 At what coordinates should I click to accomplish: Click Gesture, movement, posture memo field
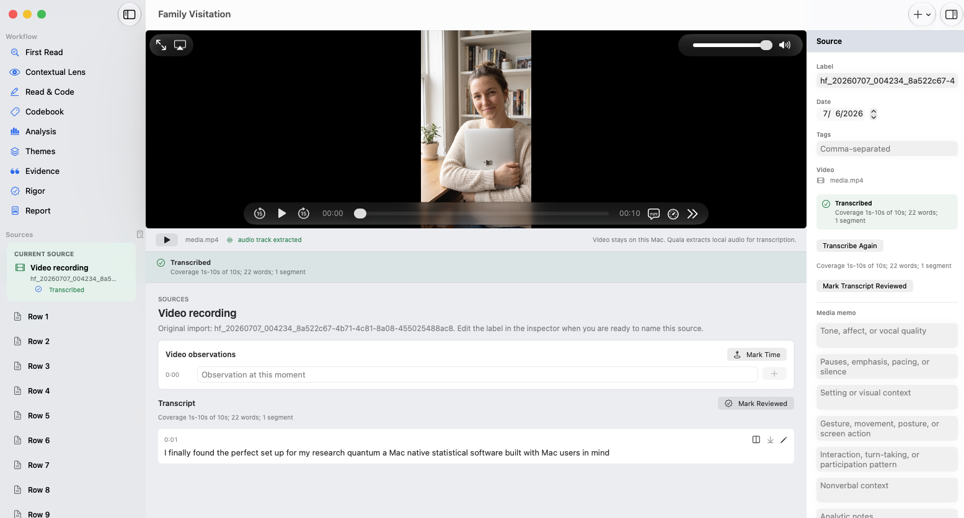click(x=887, y=428)
